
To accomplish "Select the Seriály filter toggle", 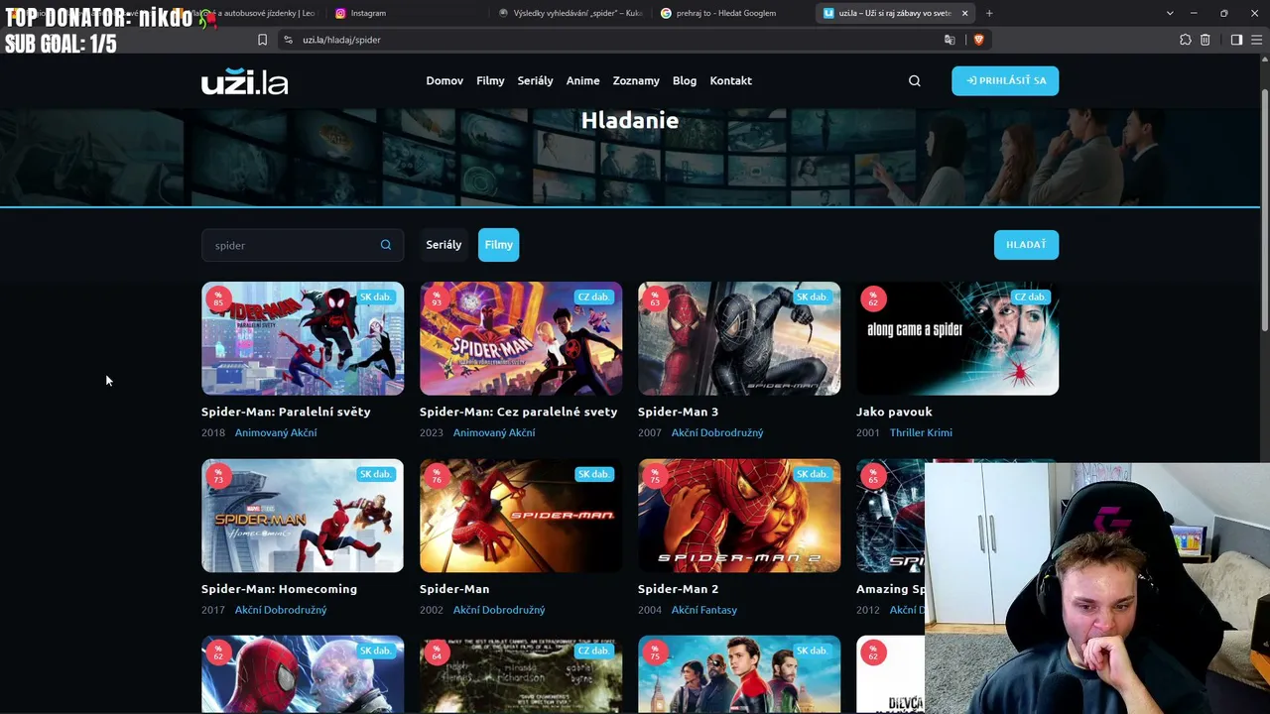I will [x=444, y=245].
